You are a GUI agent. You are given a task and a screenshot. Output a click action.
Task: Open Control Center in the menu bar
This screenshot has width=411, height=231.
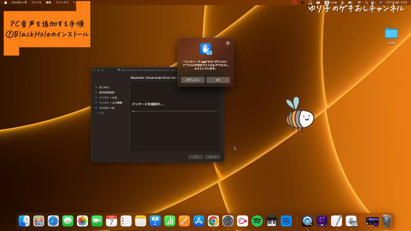pyautogui.click(x=373, y=3)
